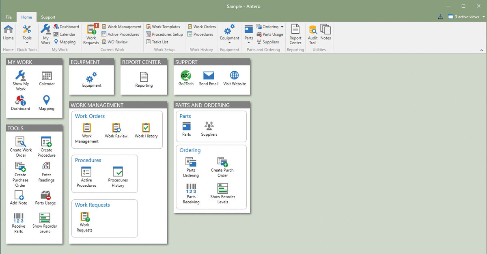Open the File menu tab
487x254 pixels.
(x=9, y=17)
